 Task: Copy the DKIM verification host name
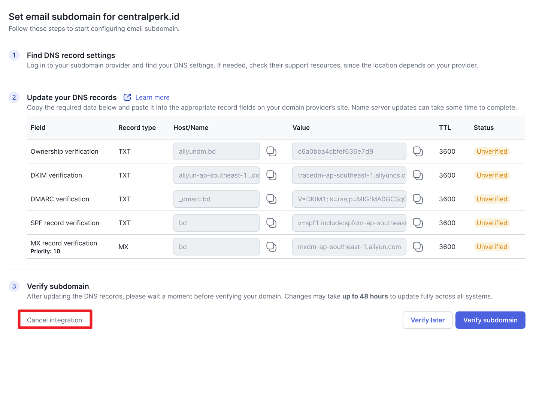pos(271,175)
